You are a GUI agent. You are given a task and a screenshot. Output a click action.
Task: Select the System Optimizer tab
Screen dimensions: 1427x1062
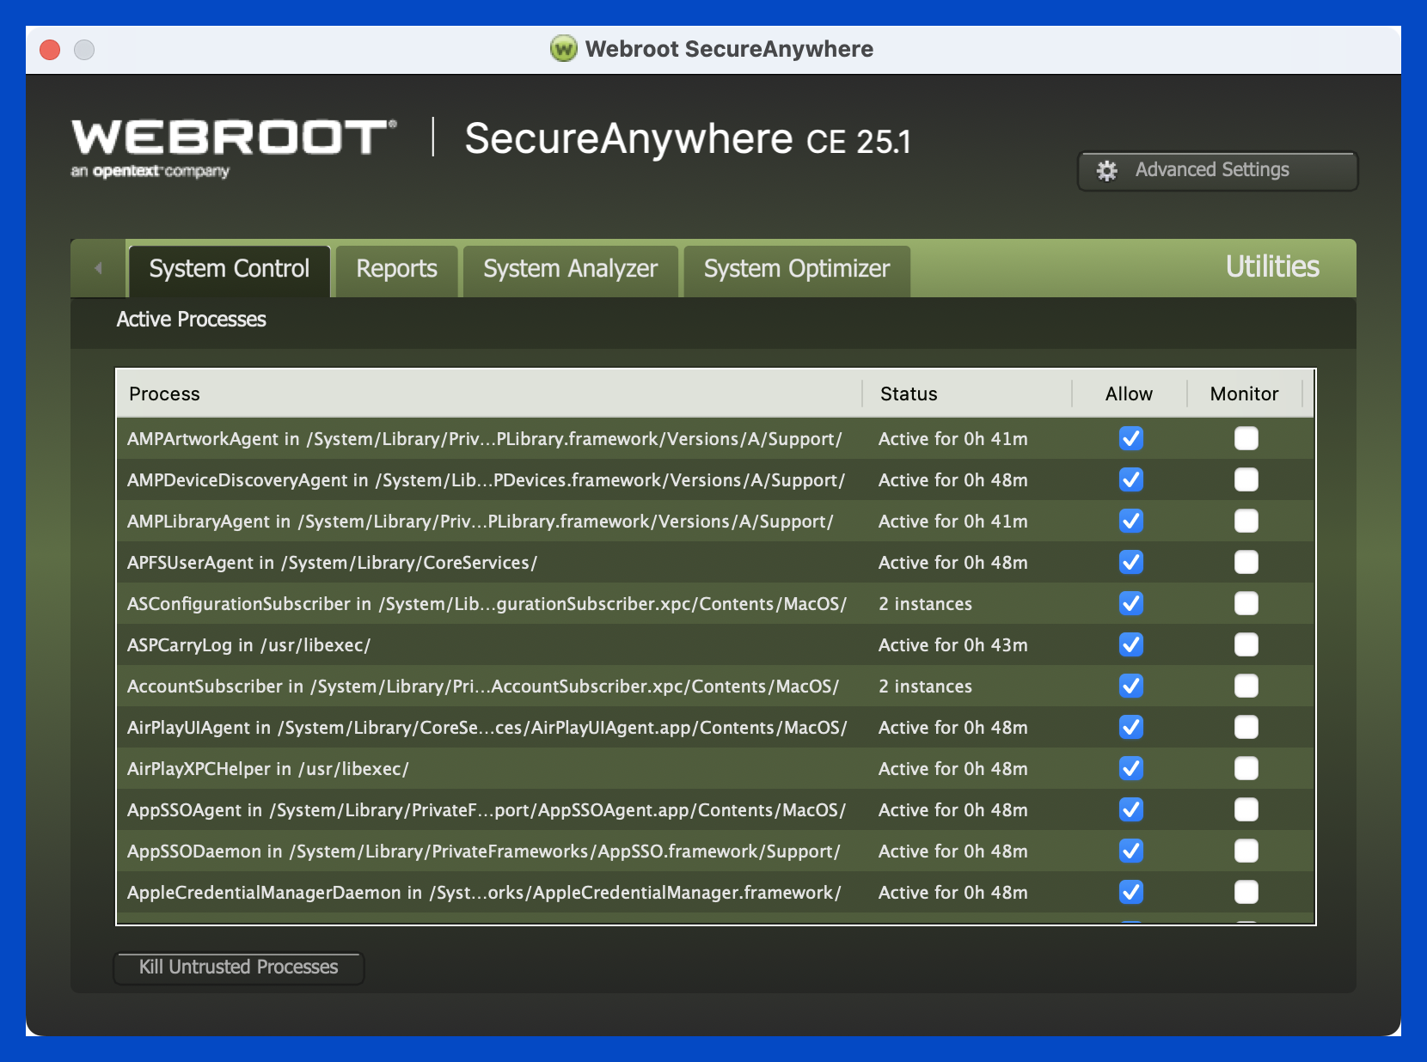[796, 270]
